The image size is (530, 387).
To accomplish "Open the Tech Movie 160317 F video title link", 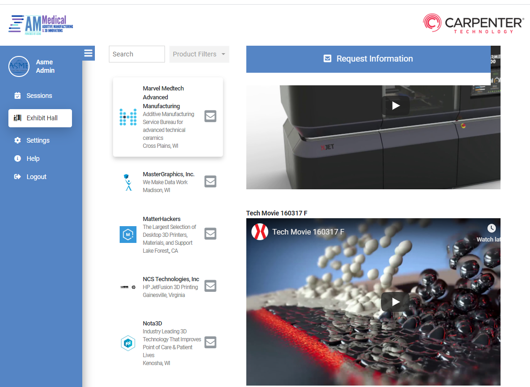I will pyautogui.click(x=308, y=232).
